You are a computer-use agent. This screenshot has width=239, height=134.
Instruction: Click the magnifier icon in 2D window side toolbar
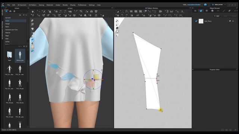[x=117, y=28]
